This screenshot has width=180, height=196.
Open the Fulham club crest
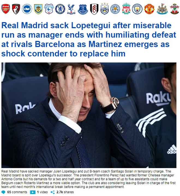click(94, 9)
